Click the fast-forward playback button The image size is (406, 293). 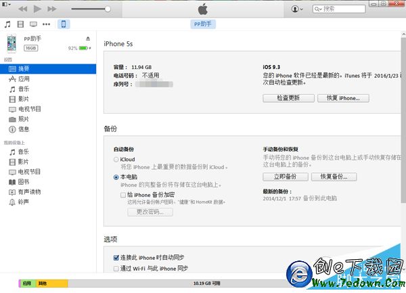pos(52,9)
